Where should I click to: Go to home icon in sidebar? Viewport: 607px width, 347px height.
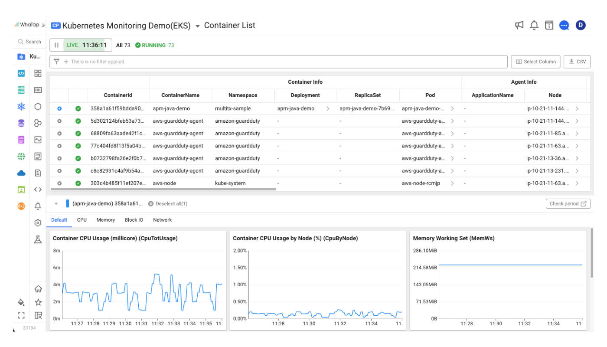point(38,289)
